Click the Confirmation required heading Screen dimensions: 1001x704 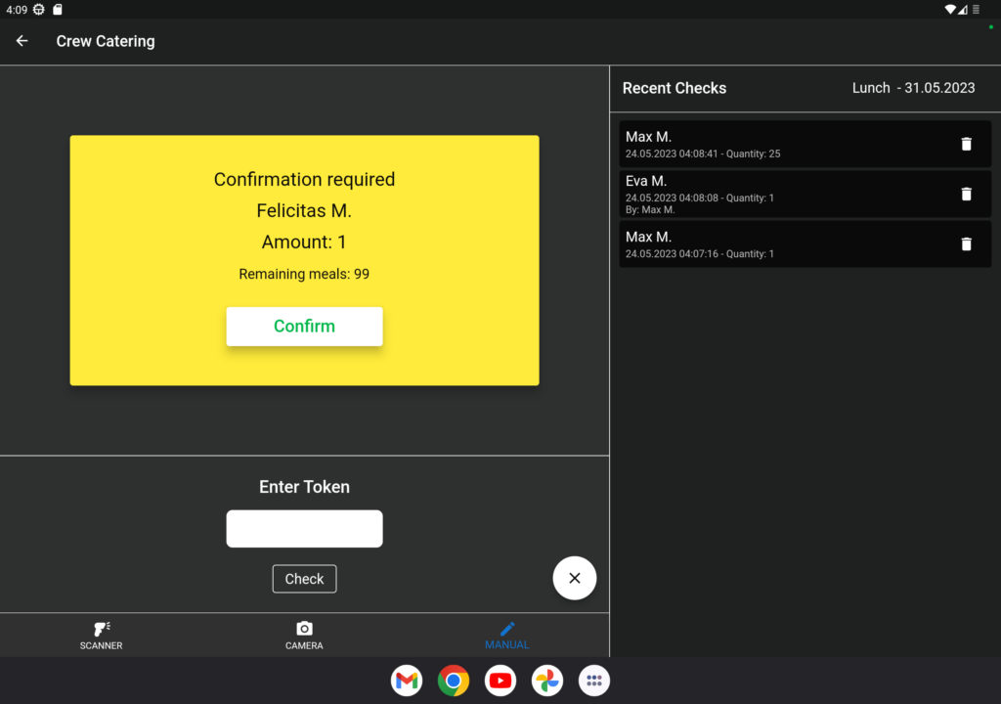tap(304, 180)
